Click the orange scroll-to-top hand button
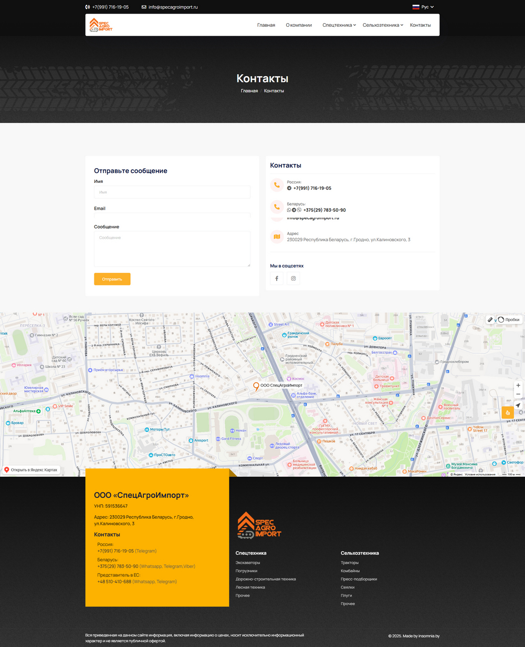 point(508,413)
